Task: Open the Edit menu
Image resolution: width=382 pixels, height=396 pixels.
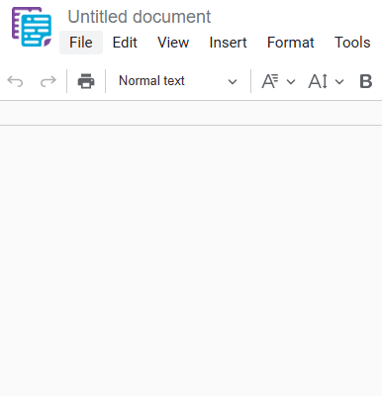Action: tap(125, 43)
